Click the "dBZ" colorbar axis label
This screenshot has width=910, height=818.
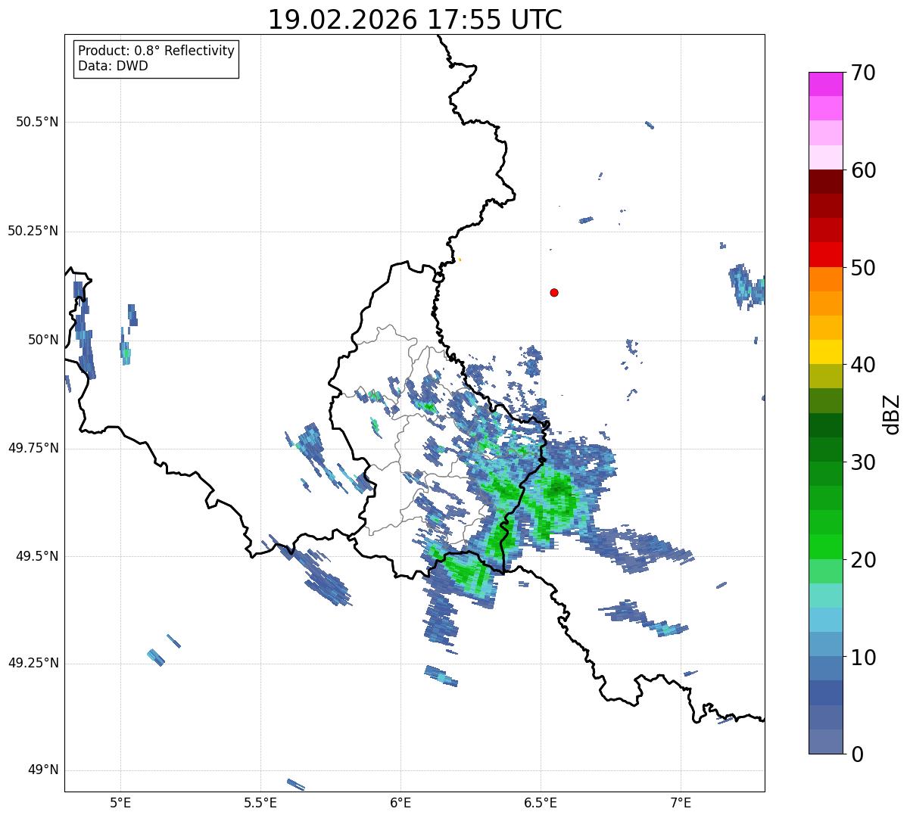pos(892,414)
